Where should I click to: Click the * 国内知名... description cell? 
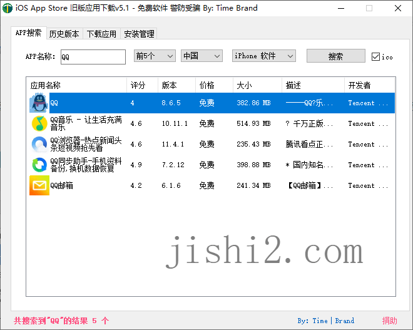point(309,165)
